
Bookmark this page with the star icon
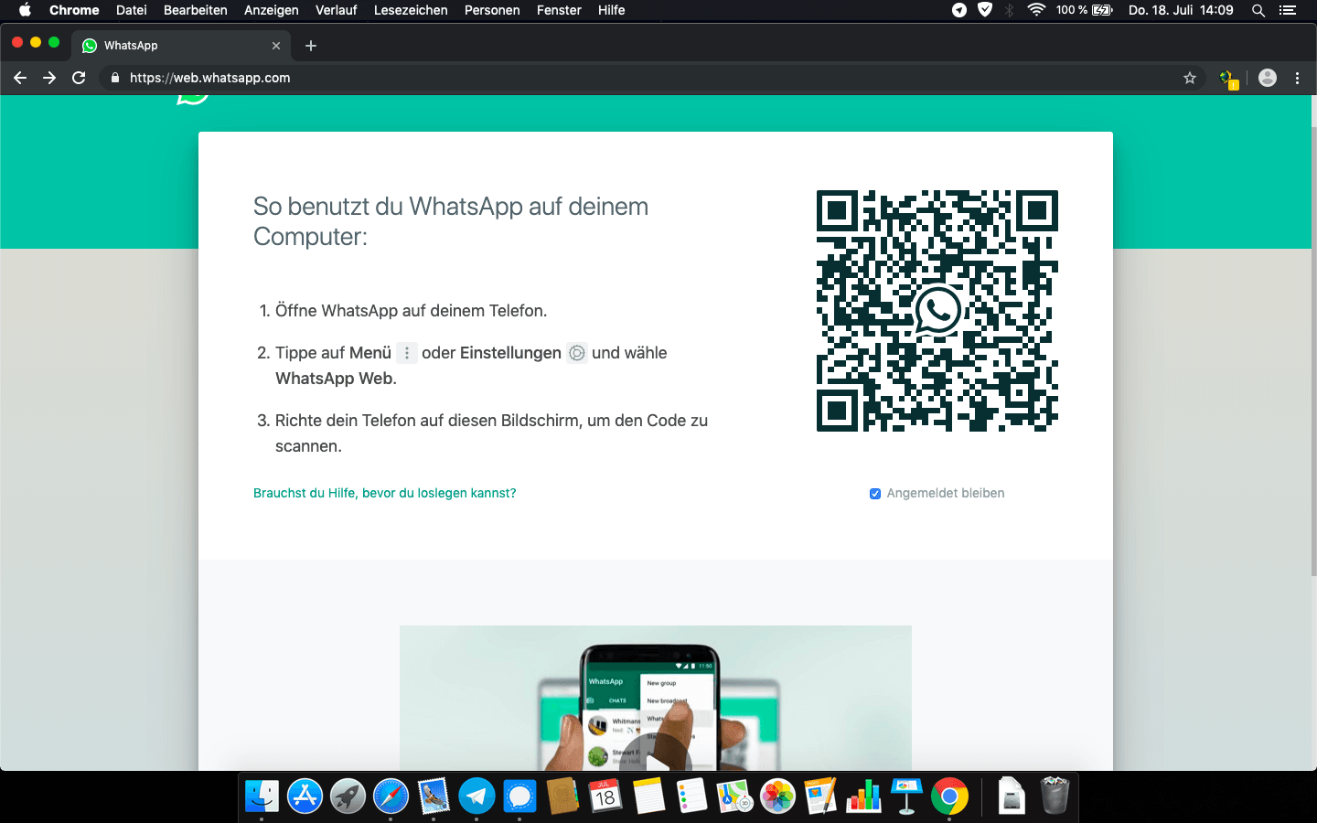1190,78
